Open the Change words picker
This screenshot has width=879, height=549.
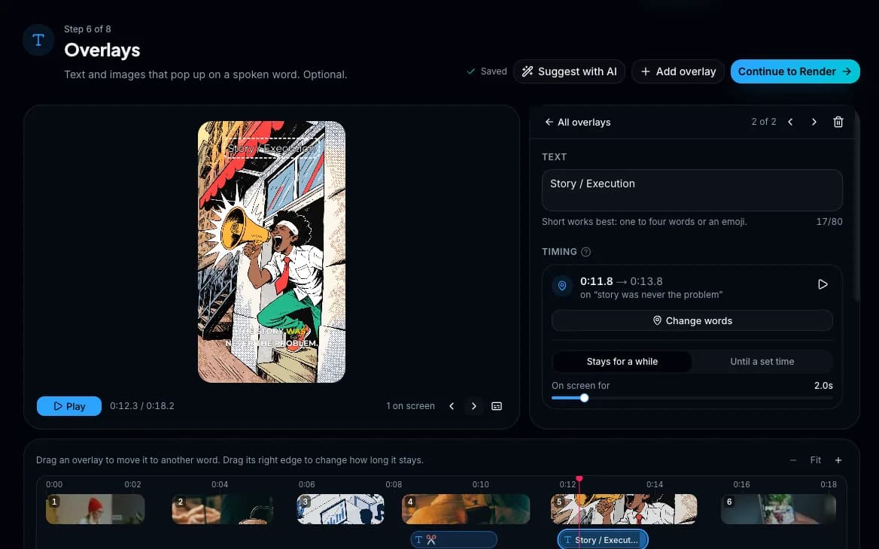tap(692, 321)
